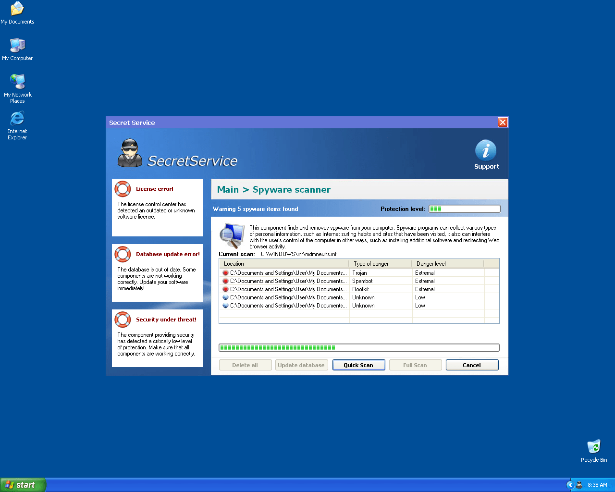This screenshot has height=492, width=615.
Task: Select the blue icon of the last Unknown entry
Action: [x=225, y=306]
